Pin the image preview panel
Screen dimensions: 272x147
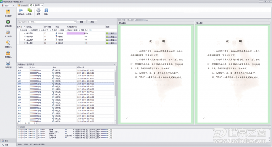point(269,20)
